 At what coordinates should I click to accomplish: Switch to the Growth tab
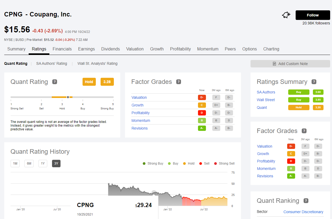point(157,49)
